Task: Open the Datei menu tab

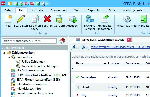Action: click(8, 10)
